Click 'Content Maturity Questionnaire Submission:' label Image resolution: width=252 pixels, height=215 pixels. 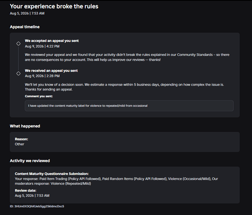(52, 174)
